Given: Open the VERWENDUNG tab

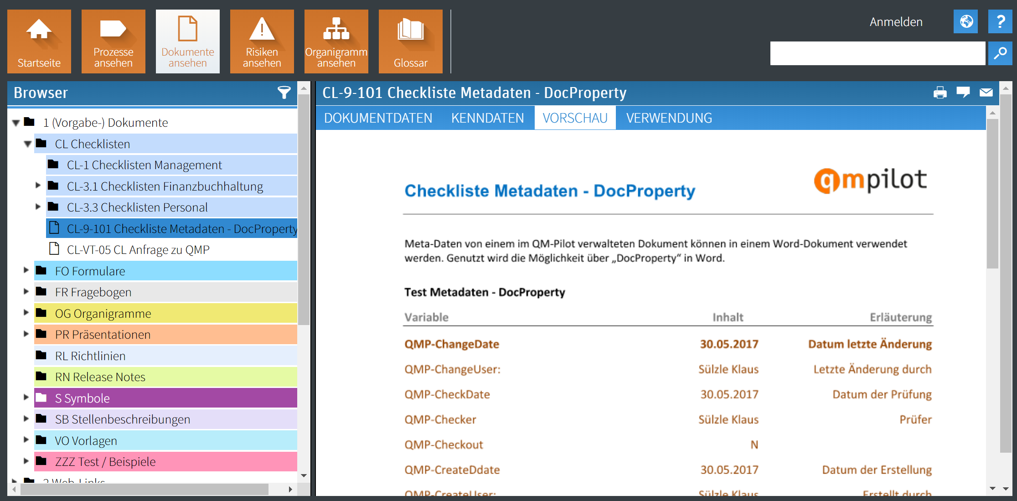Looking at the screenshot, I should [669, 118].
